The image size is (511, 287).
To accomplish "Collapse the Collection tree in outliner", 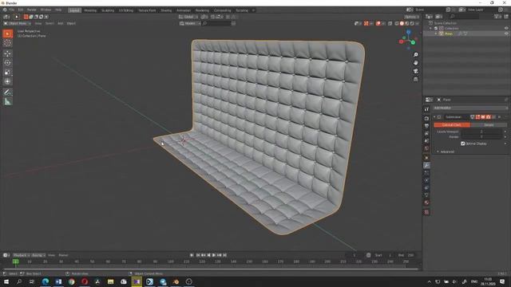I will (x=431, y=29).
